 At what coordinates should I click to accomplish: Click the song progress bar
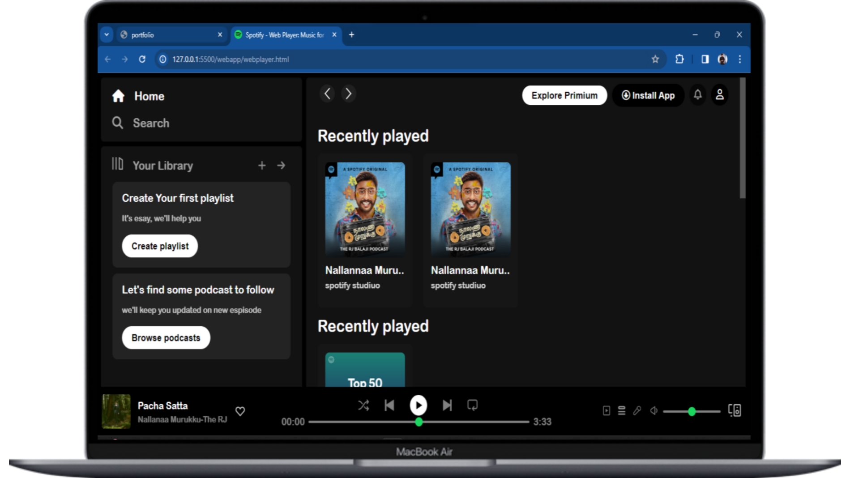(419, 422)
